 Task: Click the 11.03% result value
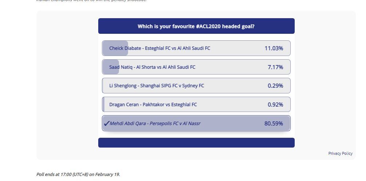(x=274, y=48)
